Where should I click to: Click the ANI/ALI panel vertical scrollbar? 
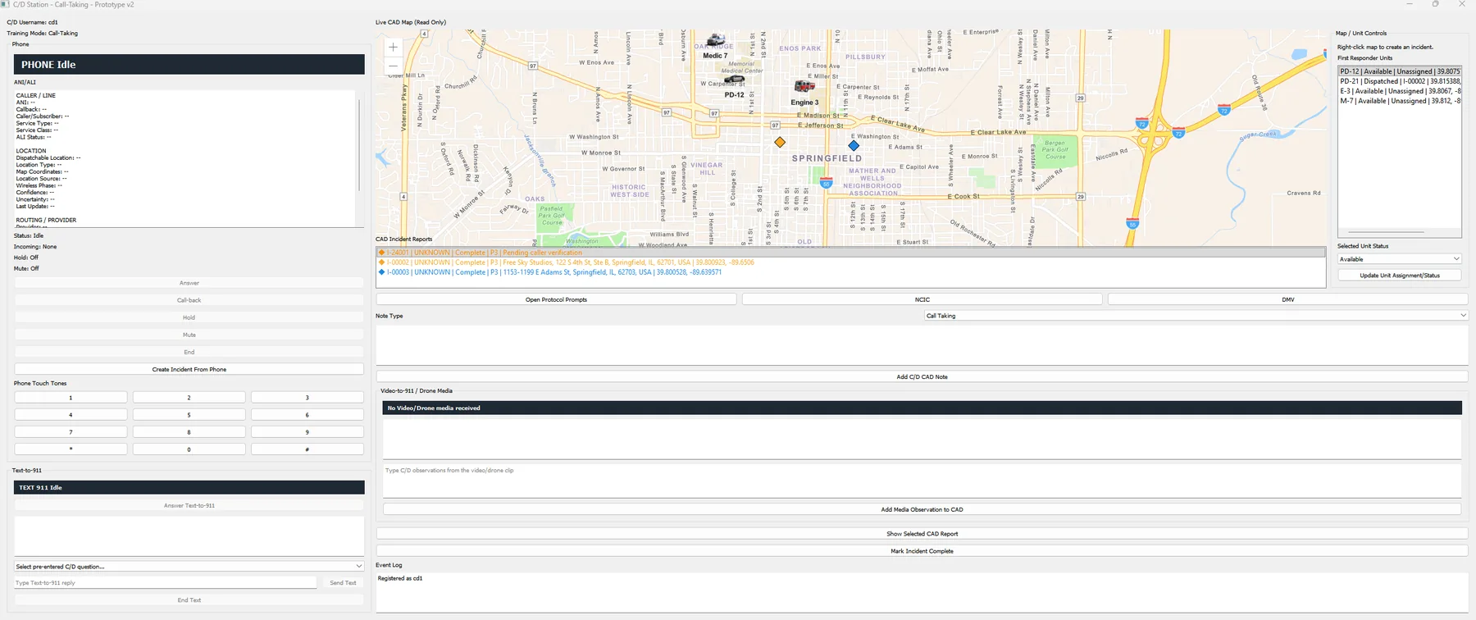click(359, 145)
